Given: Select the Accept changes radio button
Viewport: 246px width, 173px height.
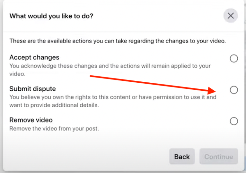Looking at the screenshot, I should point(234,58).
